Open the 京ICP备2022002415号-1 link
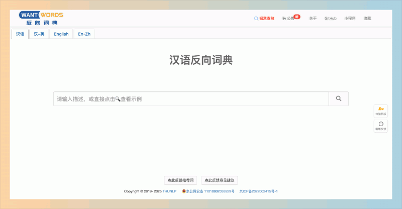The image size is (402, 209). coord(258,191)
